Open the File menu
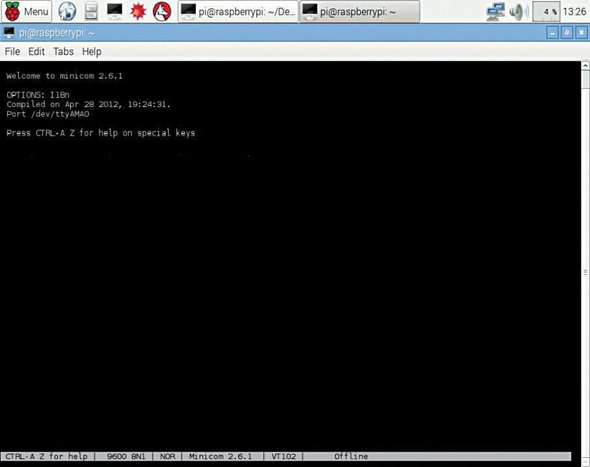 (x=12, y=51)
